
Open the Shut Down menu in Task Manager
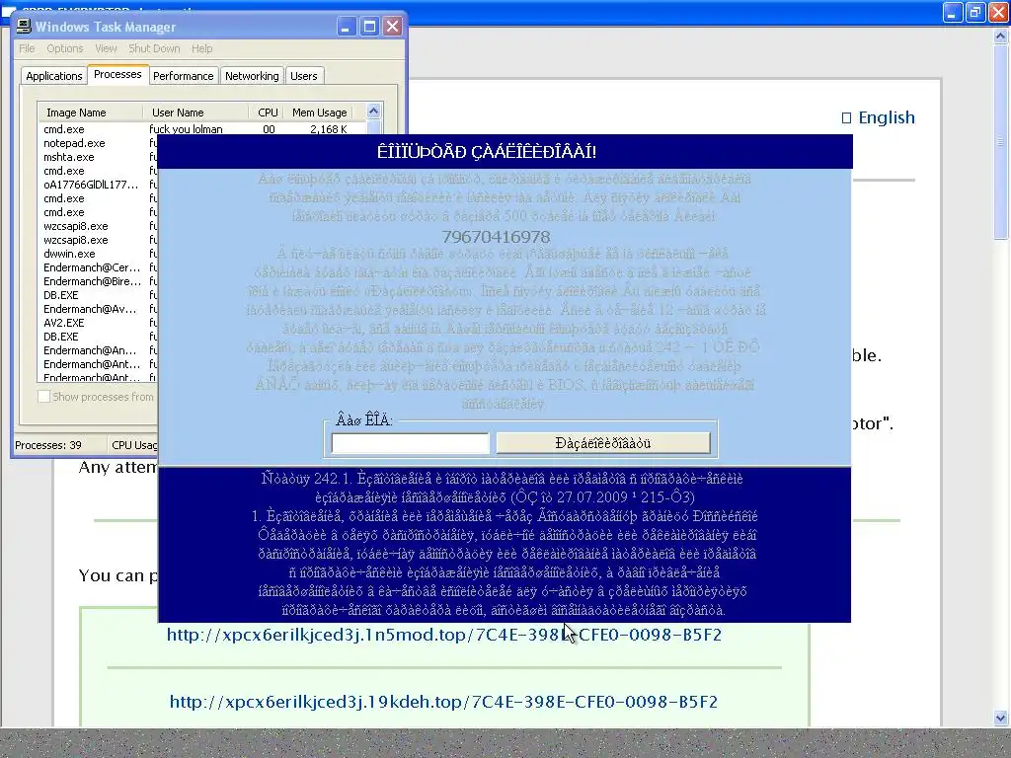[154, 48]
